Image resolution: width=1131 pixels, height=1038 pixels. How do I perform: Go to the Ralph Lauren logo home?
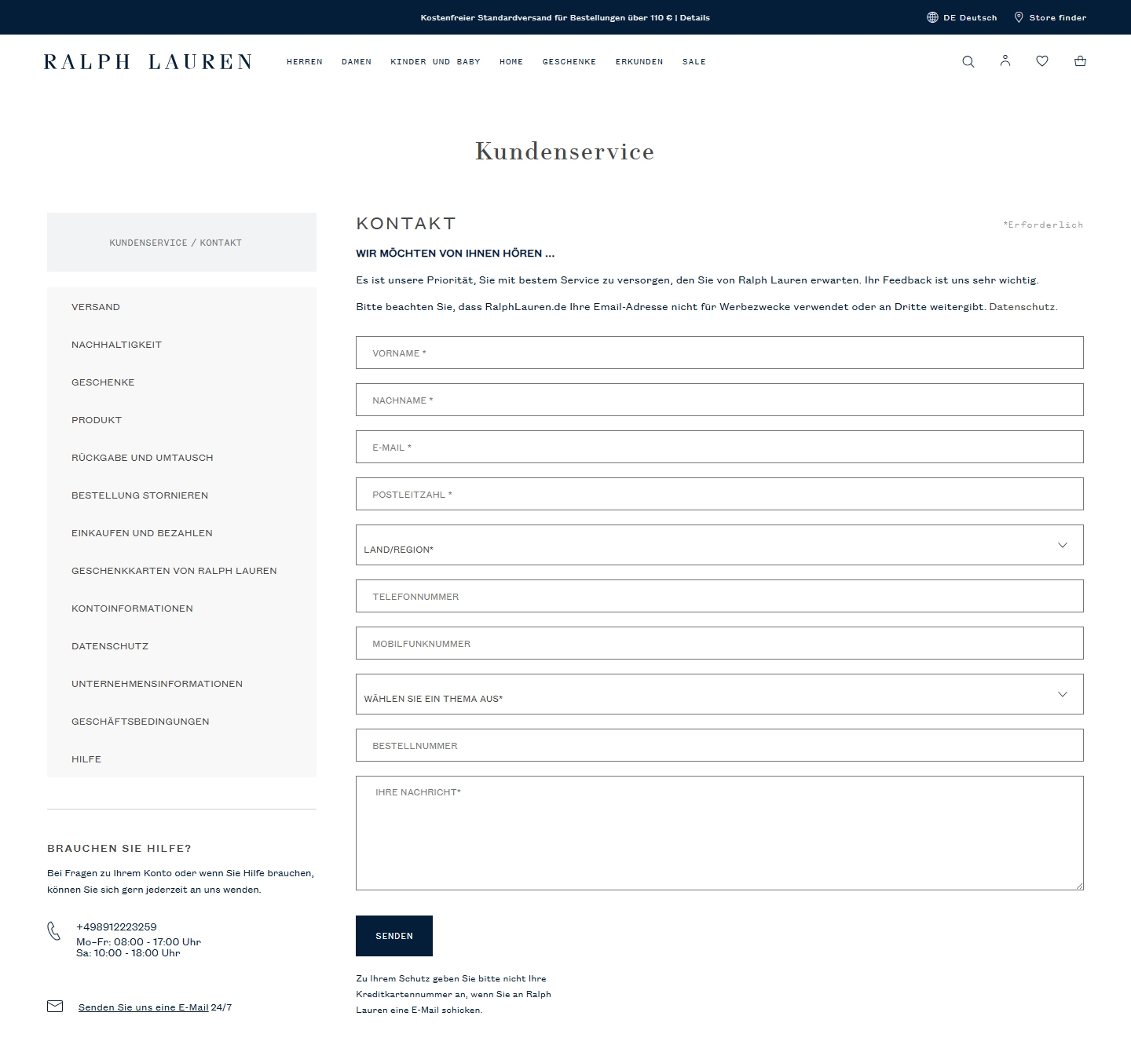tap(148, 61)
